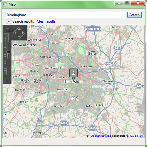Click the Rowley Regis label

tap(37, 81)
